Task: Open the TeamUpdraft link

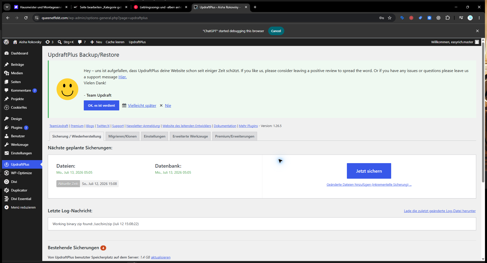Action: (x=59, y=126)
